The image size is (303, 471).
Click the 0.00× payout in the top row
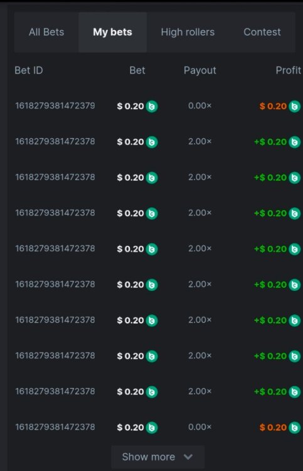coord(199,106)
